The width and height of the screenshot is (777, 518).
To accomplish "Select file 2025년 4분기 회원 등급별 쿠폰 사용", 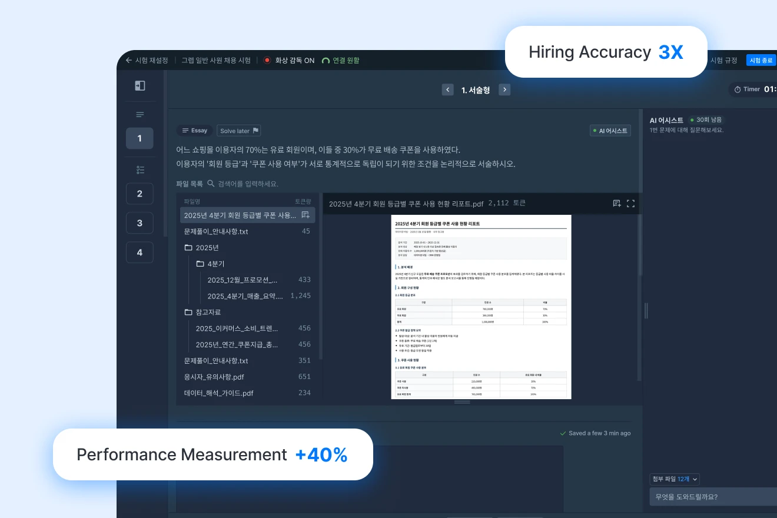I will [248, 215].
